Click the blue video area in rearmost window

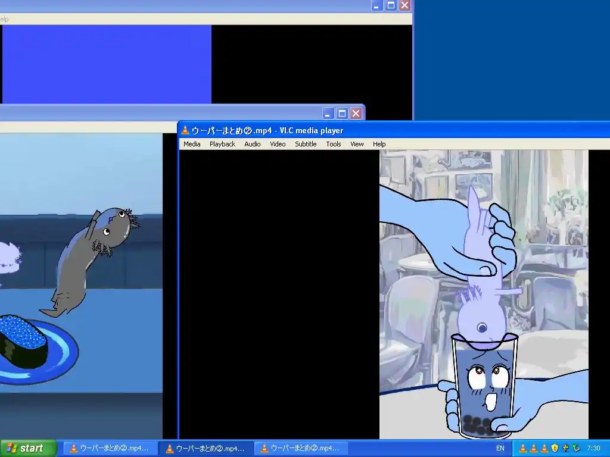pyautogui.click(x=107, y=64)
